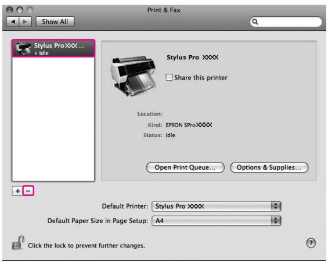This screenshot has height=262, width=328.
Task: Click the Stylus Pro heading in details
Action: click(x=192, y=58)
